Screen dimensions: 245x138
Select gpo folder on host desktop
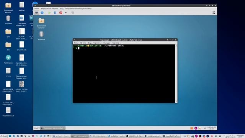coord(8,33)
